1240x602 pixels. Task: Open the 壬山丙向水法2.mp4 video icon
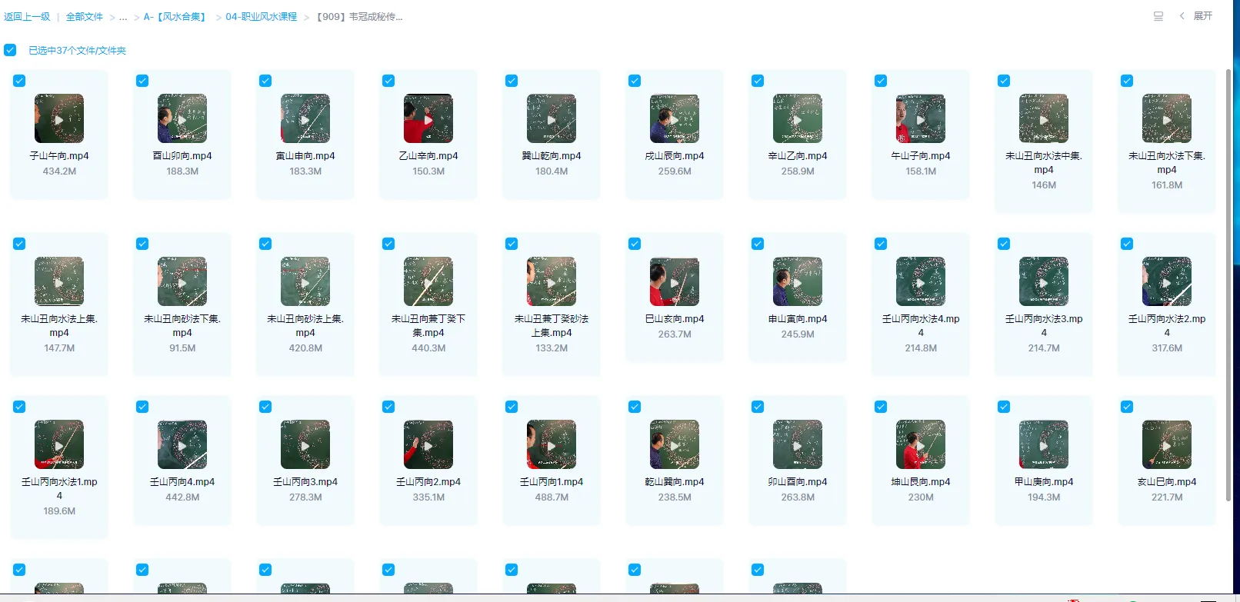point(1167,281)
